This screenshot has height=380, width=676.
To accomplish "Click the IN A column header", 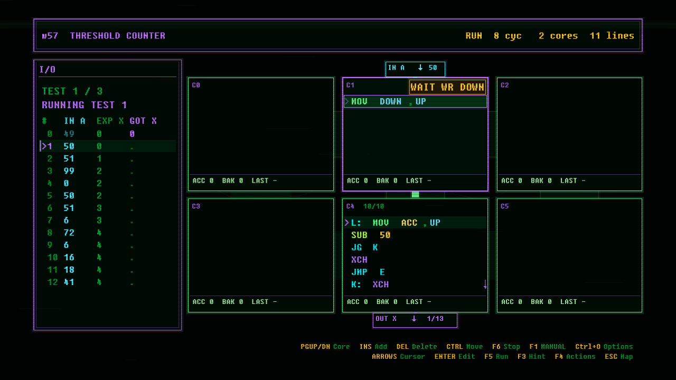I will [74, 121].
